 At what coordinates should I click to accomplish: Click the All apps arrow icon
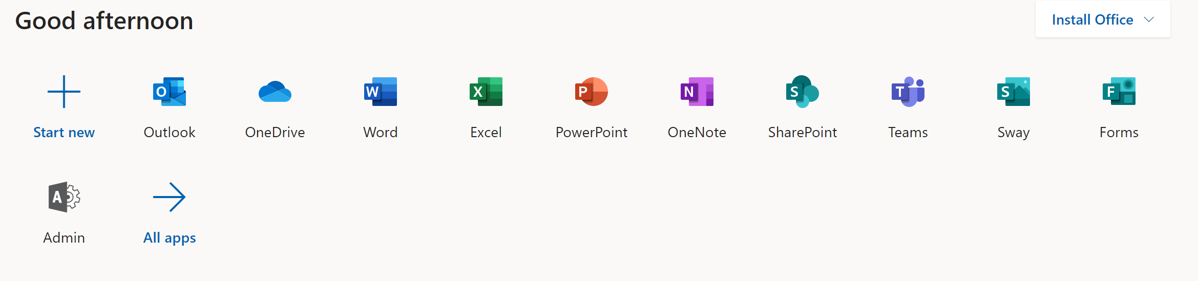pos(170,197)
